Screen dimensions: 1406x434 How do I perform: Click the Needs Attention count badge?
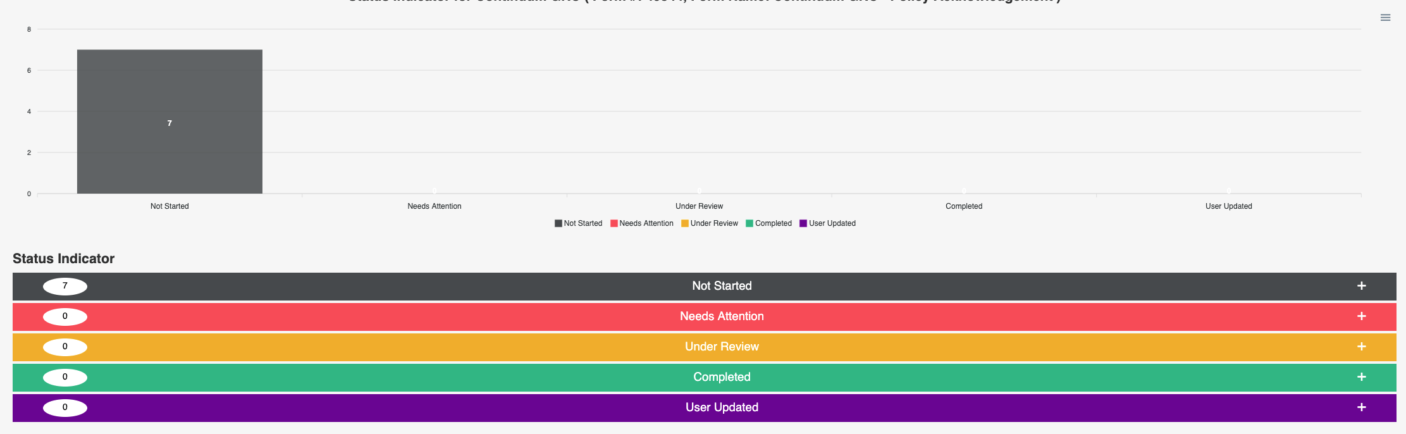pos(65,316)
